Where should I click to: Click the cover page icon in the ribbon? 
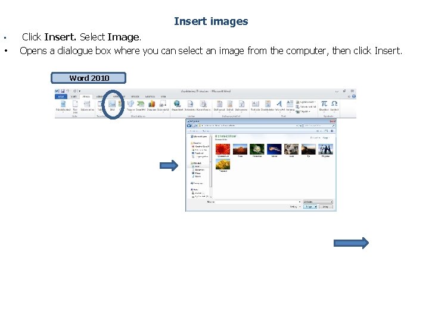pos(63,103)
